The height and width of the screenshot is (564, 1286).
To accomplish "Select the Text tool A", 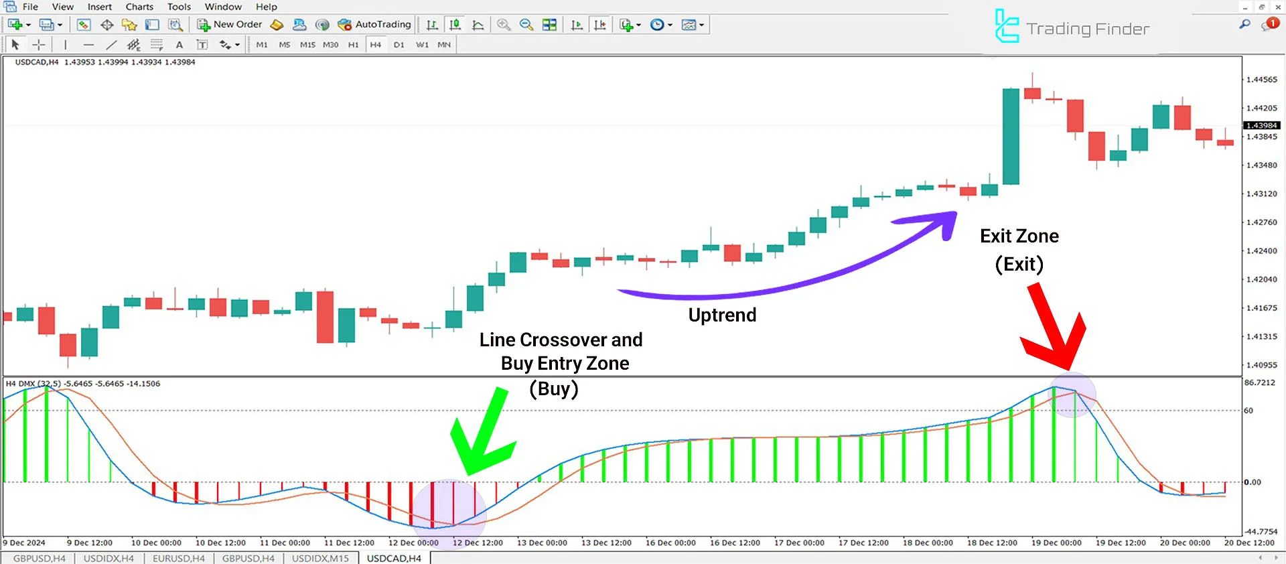I will pyautogui.click(x=180, y=45).
